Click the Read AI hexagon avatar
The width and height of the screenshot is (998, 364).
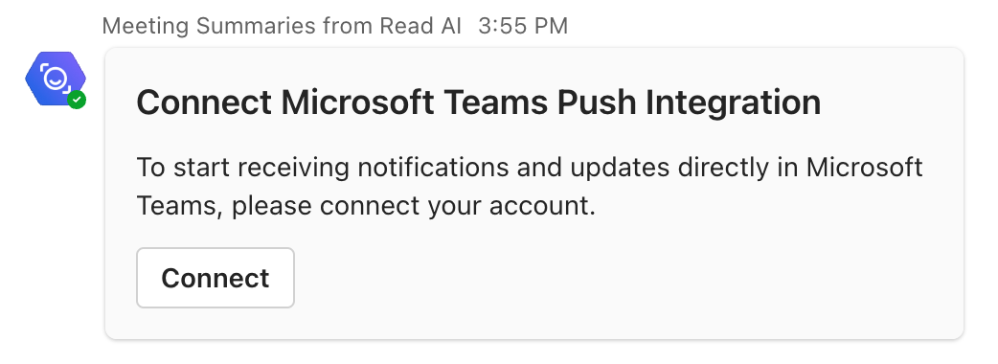56,79
